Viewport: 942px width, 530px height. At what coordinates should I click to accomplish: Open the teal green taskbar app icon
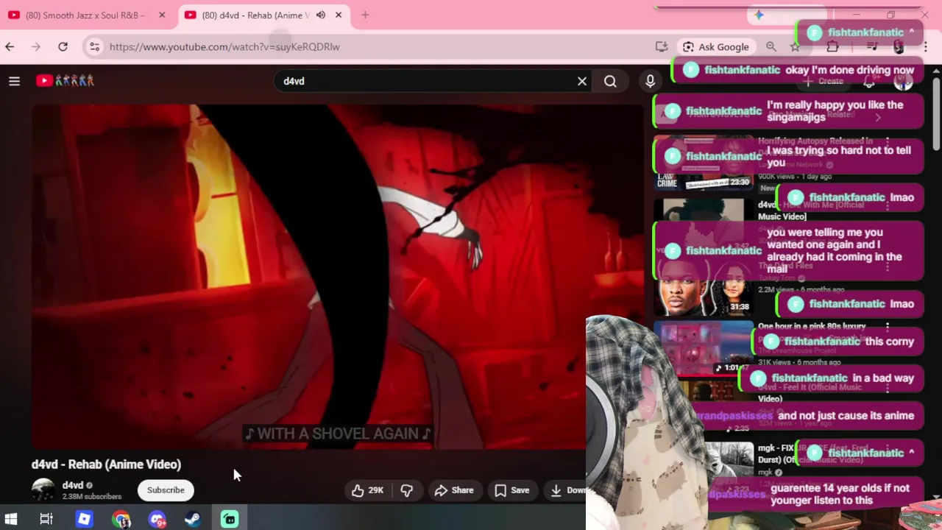click(230, 519)
